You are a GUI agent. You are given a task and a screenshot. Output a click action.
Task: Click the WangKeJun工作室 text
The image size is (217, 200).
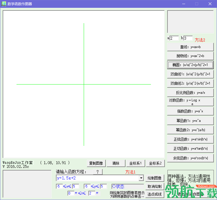(18, 163)
